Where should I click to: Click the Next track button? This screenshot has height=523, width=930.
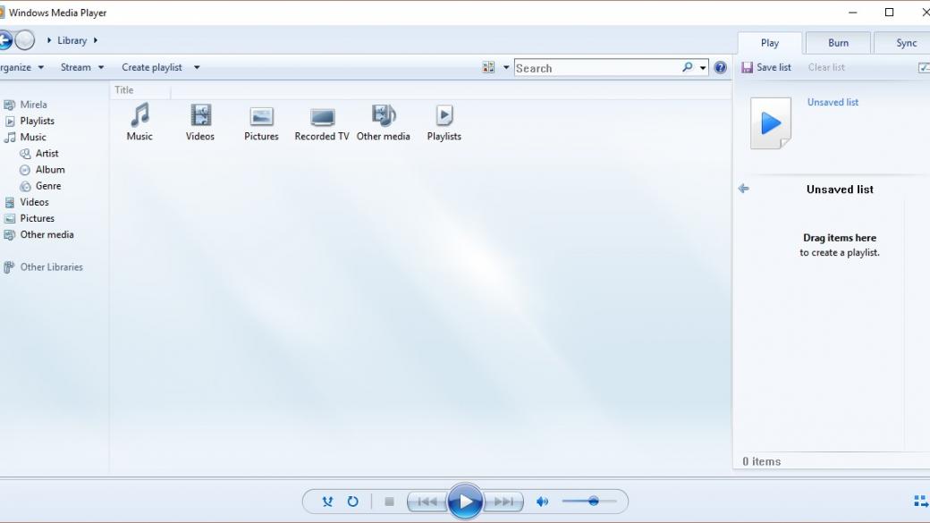coord(503,502)
